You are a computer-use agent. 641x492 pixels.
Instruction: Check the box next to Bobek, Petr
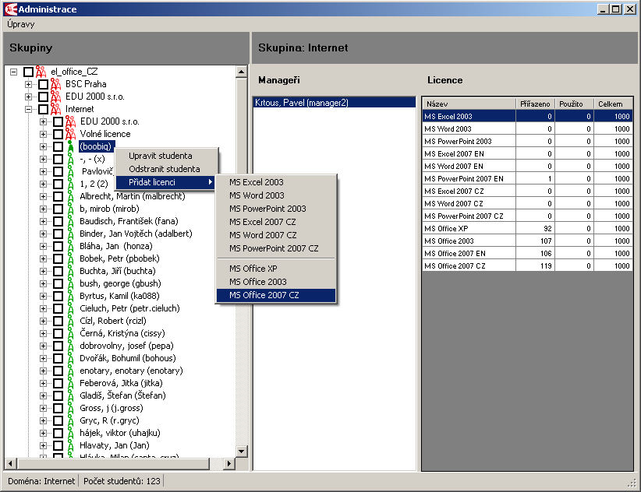58,258
